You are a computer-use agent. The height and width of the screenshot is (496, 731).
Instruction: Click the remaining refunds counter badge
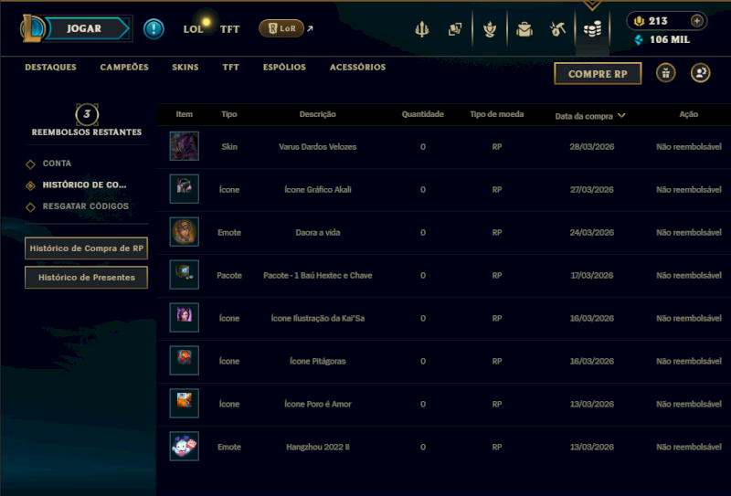tap(87, 114)
